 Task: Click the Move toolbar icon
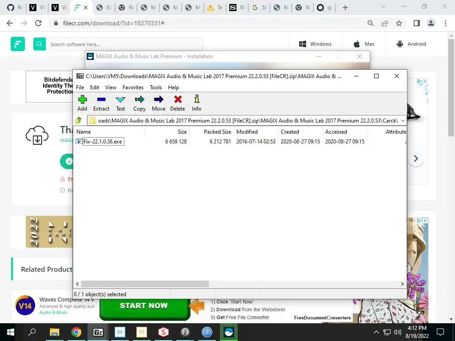159,103
